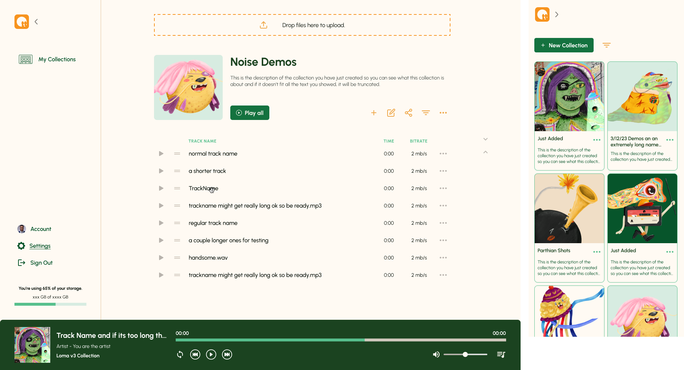Click Play all button
Screen dimensions: 684x370
pyautogui.click(x=250, y=113)
